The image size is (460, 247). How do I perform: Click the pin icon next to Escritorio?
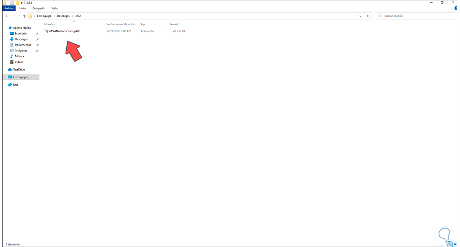coord(37,34)
